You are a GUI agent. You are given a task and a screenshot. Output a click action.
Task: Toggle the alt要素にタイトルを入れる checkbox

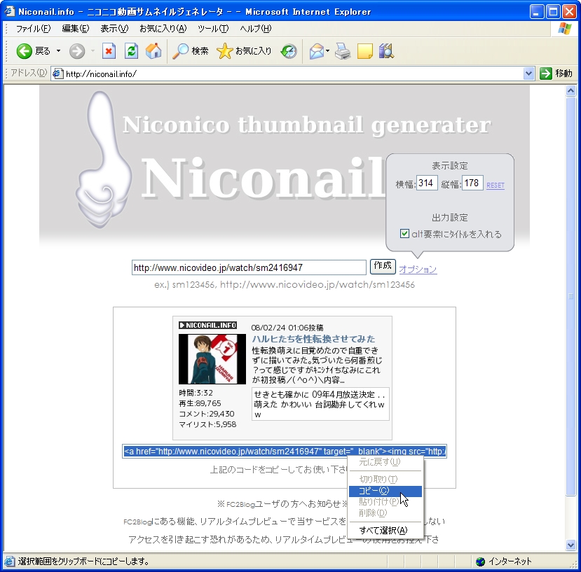point(404,234)
